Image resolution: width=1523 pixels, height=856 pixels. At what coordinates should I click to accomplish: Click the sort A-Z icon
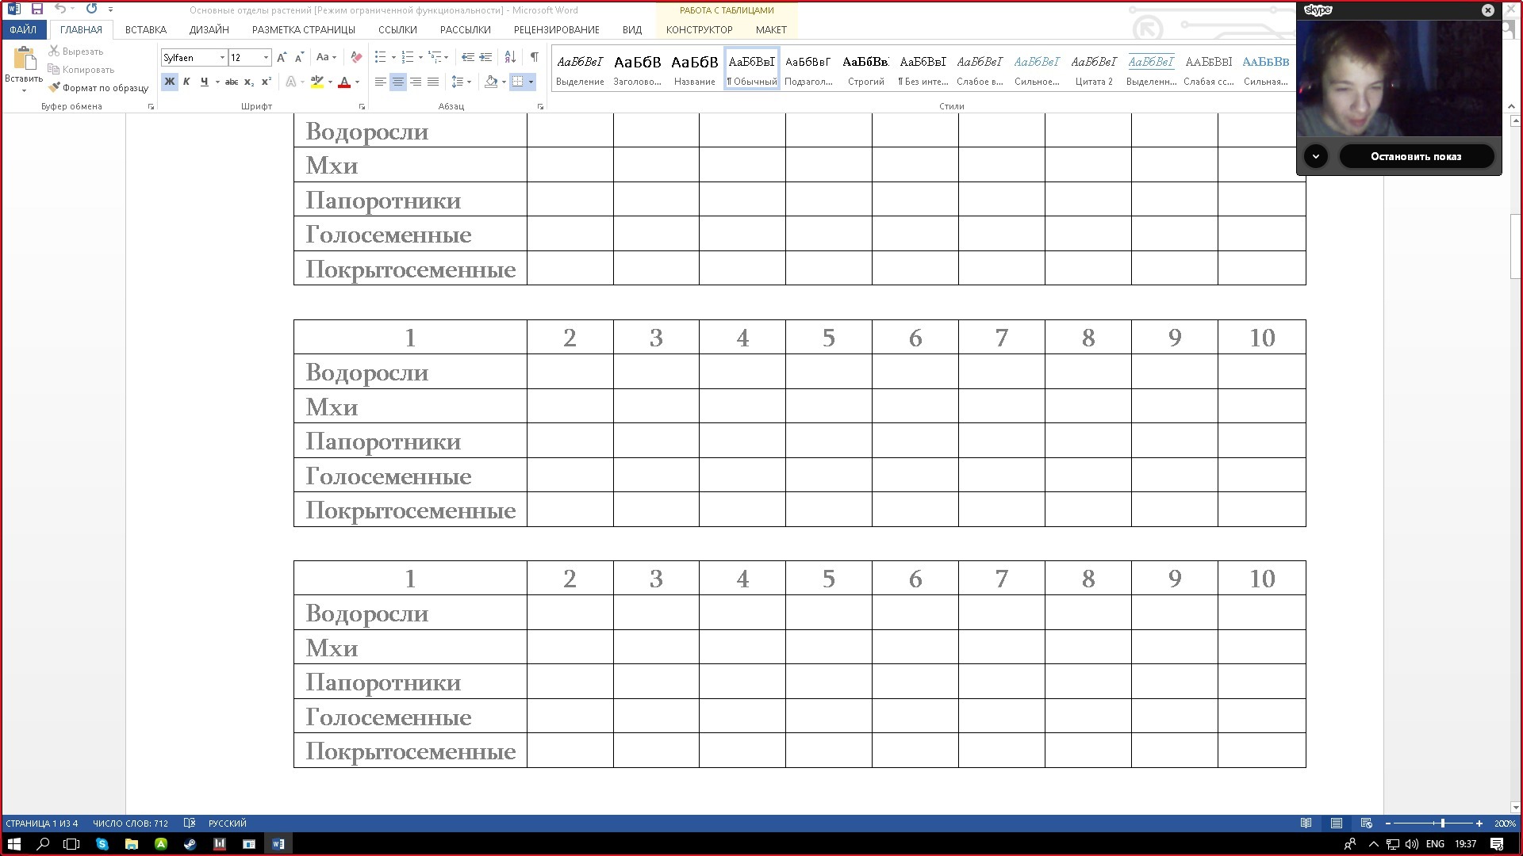(510, 57)
